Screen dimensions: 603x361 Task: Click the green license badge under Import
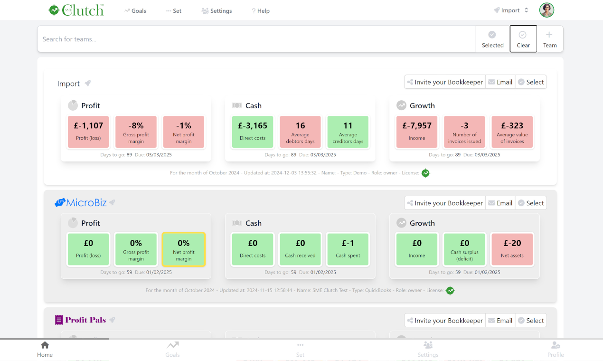tap(425, 173)
